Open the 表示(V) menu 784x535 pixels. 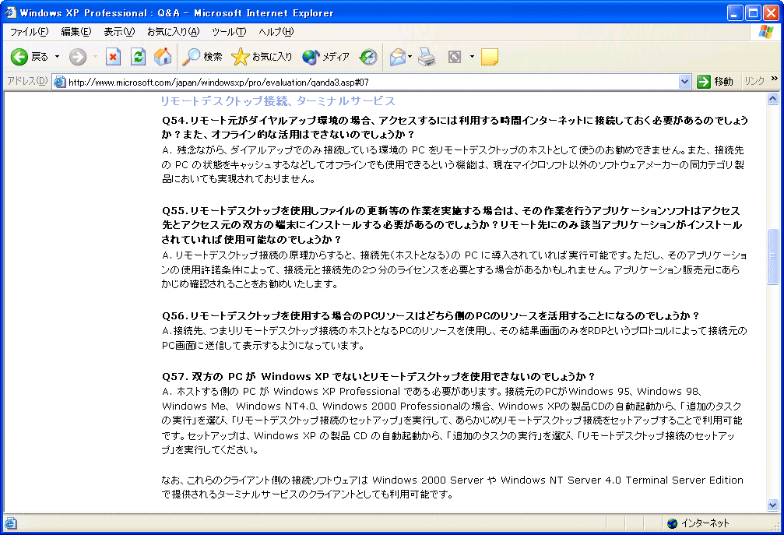[x=119, y=32]
